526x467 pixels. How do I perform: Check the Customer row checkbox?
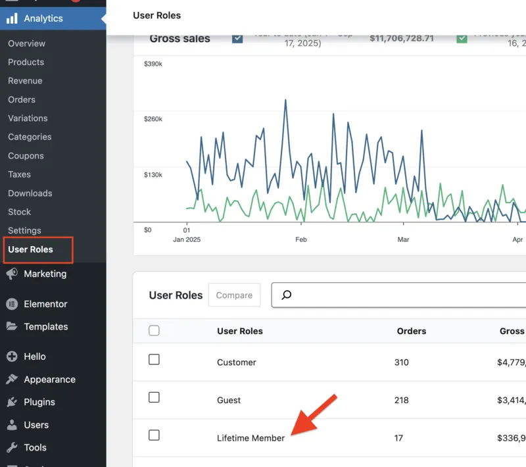click(x=154, y=360)
